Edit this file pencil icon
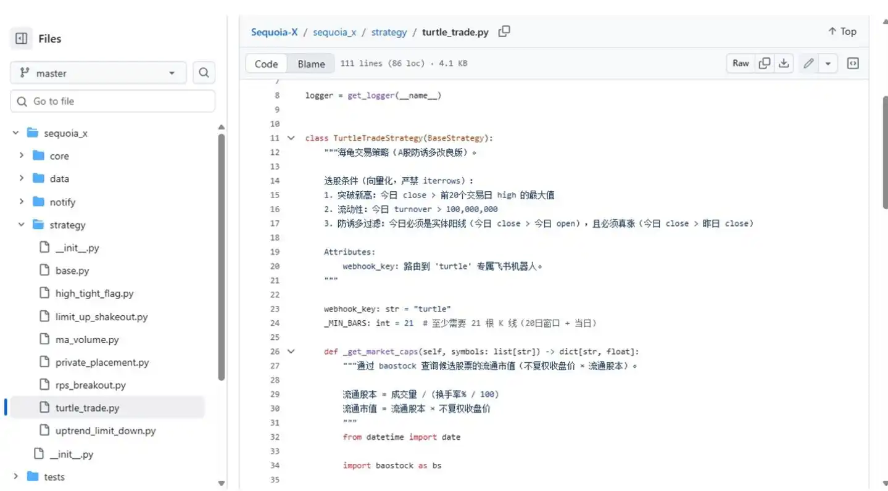 [x=808, y=63]
